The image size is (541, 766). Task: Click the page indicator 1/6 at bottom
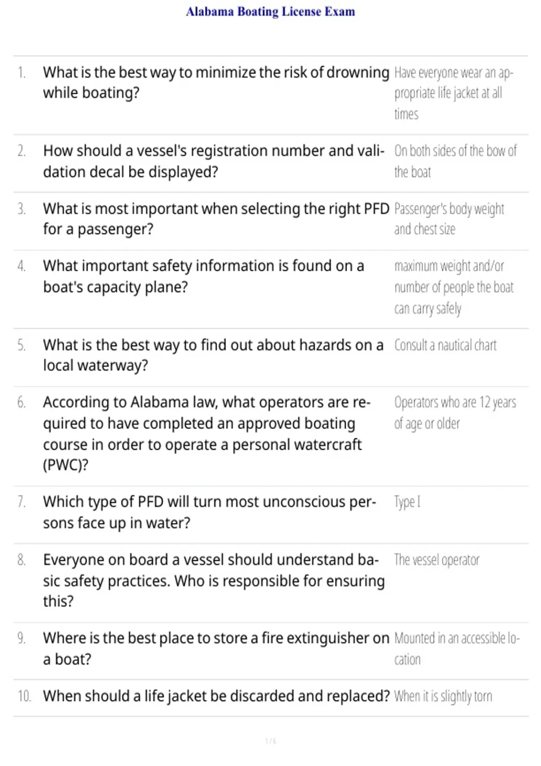pos(270,741)
